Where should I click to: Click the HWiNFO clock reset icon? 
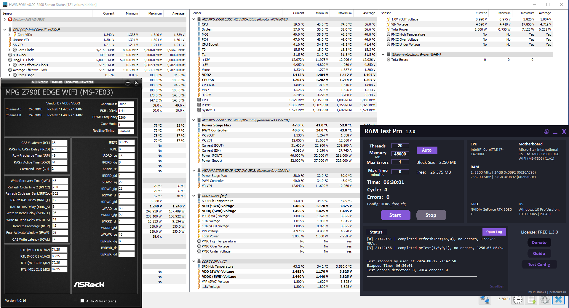(x=518, y=300)
